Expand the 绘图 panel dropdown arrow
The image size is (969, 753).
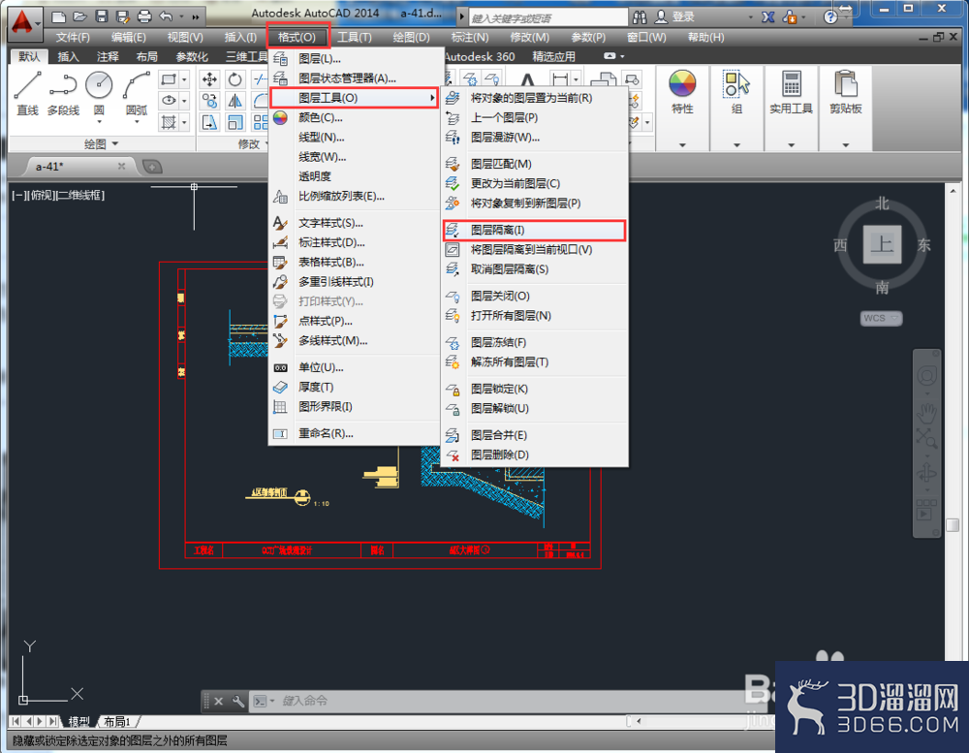pos(115,144)
